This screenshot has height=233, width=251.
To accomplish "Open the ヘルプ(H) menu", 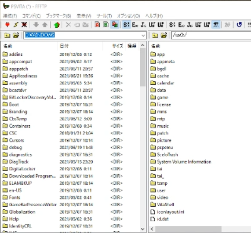I will click(154, 16).
